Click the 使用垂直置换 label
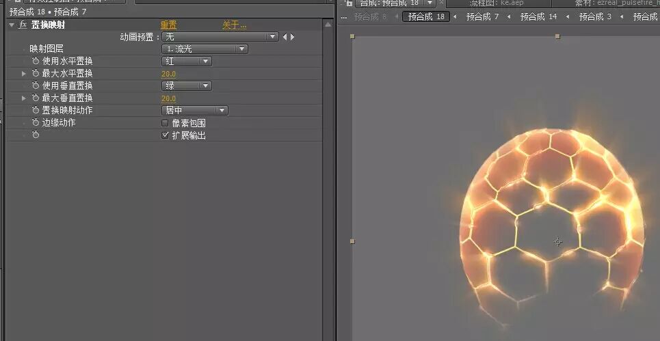The image size is (660, 341). pos(67,86)
